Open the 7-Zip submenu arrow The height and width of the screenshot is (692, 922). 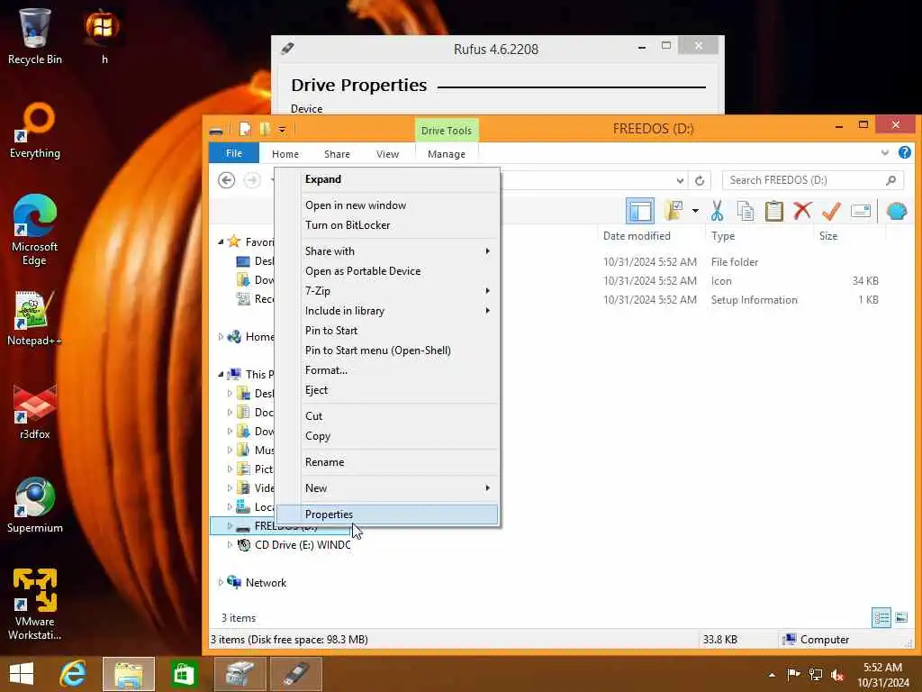(487, 291)
